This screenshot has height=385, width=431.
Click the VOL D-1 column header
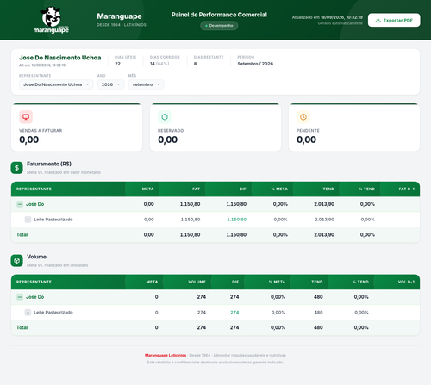pos(406,282)
